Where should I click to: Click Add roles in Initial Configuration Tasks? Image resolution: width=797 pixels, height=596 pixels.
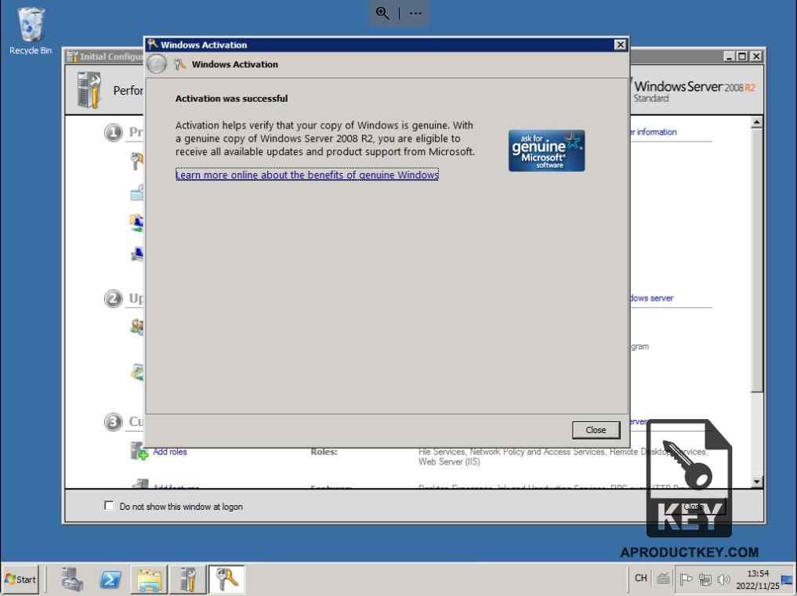point(170,452)
